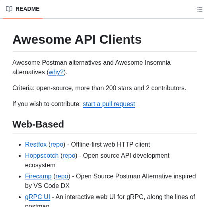Click the "by VS Code DX" text
Image resolution: width=204 pixels, height=207 pixels.
[47, 186]
